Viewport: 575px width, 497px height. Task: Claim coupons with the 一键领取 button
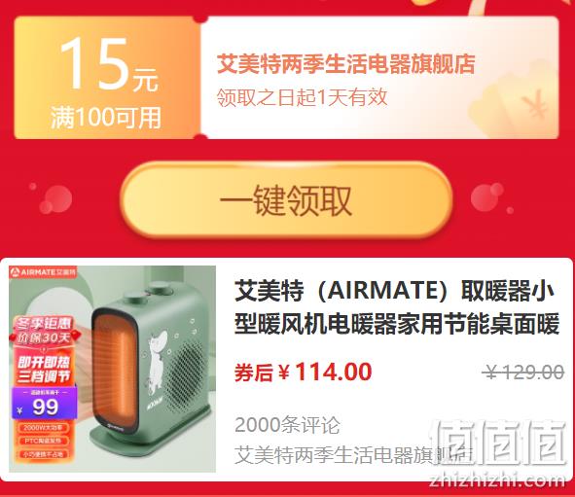coord(286,200)
